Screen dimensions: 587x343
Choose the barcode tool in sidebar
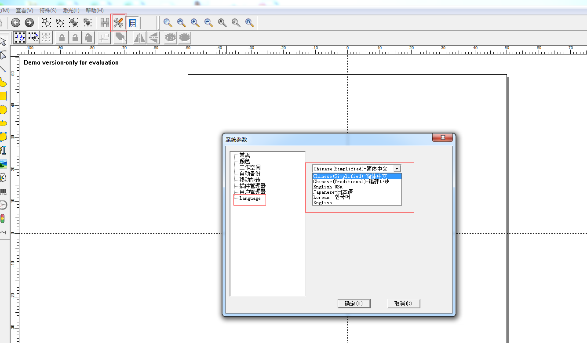3,191
